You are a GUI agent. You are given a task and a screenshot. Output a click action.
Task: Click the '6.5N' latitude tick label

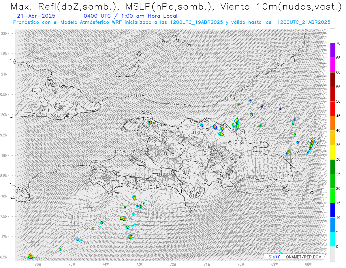(4, 257)
